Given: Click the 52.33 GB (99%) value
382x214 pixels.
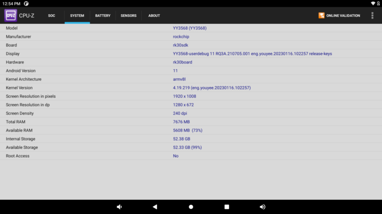Looking at the screenshot, I should (187, 147).
